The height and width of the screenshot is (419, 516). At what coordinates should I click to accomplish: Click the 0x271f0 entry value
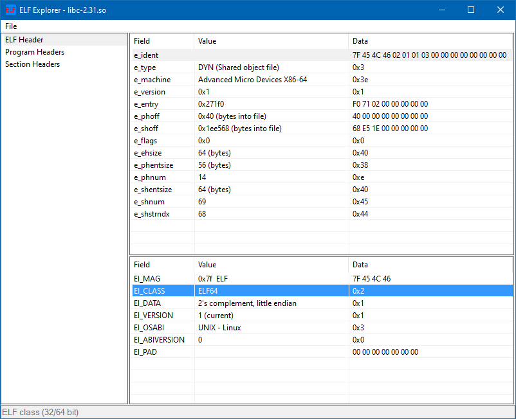(x=211, y=104)
